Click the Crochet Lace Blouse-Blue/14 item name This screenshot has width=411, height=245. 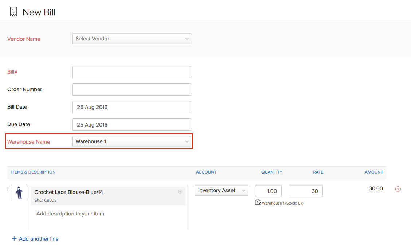click(68, 192)
